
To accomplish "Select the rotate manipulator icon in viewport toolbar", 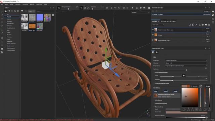I will (x=85, y=8).
